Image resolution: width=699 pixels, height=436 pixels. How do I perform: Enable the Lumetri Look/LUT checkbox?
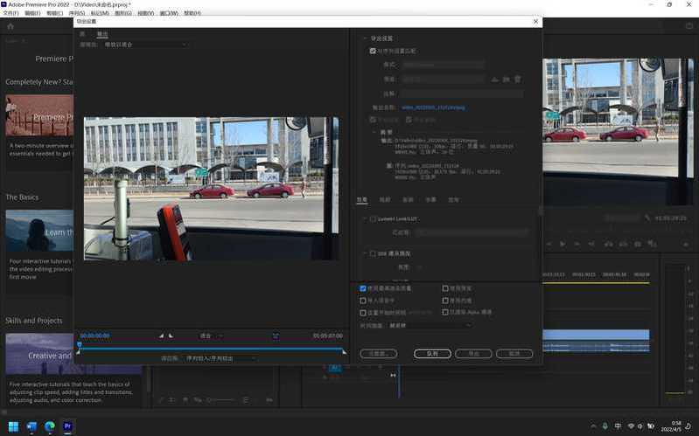(374, 218)
